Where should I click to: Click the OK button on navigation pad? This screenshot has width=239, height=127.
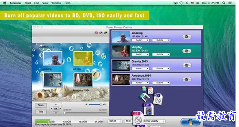coord(56,109)
